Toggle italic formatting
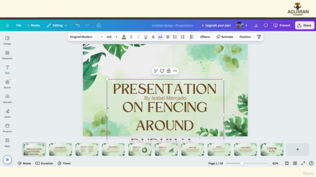Screen dimensions: 316x177 point(138,37)
